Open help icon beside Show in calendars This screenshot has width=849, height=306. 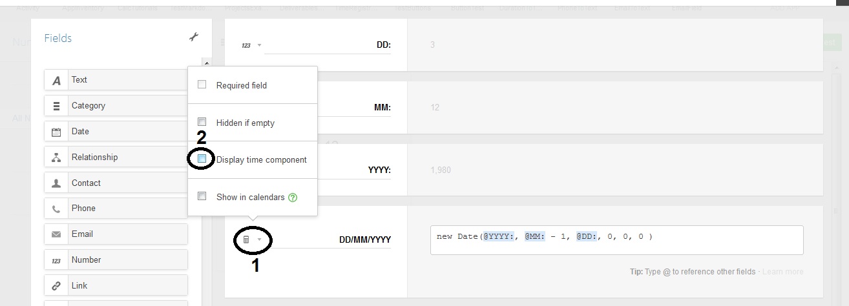point(293,198)
